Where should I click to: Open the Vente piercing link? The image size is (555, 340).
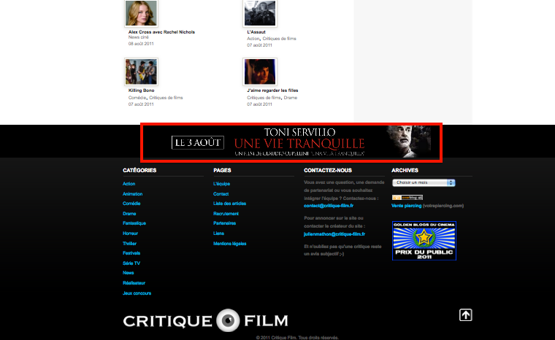pos(406,206)
